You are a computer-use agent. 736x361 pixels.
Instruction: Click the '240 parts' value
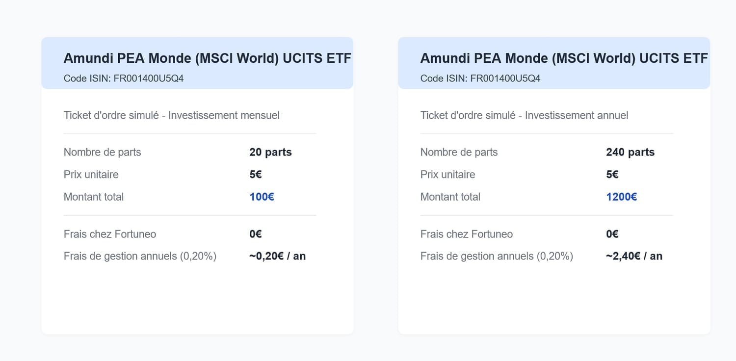pyautogui.click(x=630, y=152)
